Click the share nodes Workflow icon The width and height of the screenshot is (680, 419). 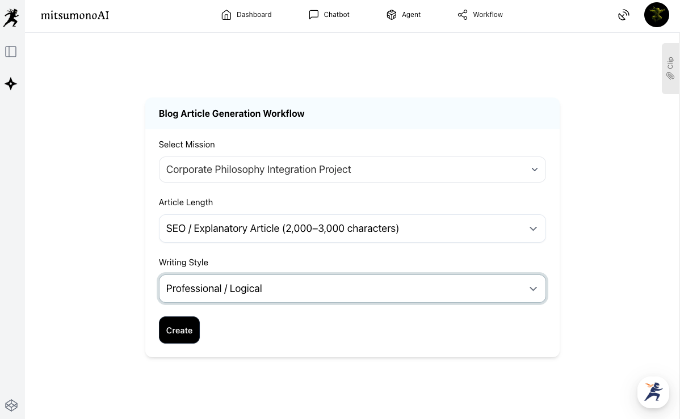[x=463, y=15]
